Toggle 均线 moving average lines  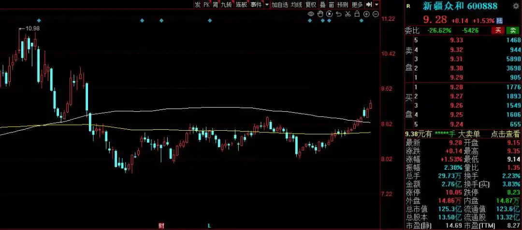coord(296,4)
